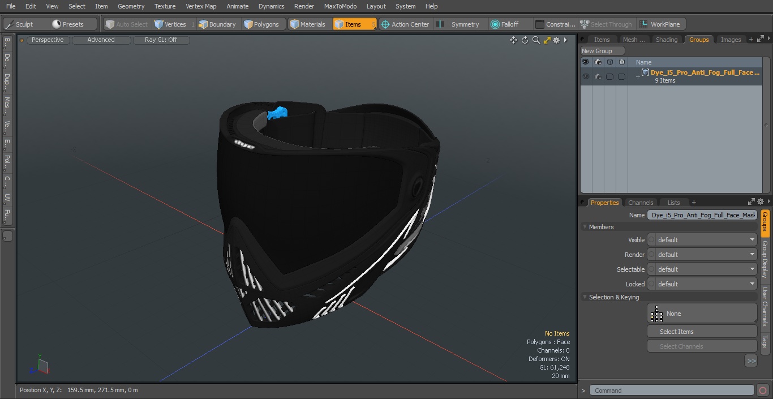This screenshot has height=399, width=773.
Task: Toggle render camera for Dye_i5 group
Action: pyautogui.click(x=598, y=76)
